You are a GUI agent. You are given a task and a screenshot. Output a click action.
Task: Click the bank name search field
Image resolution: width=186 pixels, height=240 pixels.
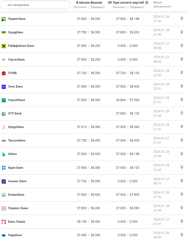(36, 5)
